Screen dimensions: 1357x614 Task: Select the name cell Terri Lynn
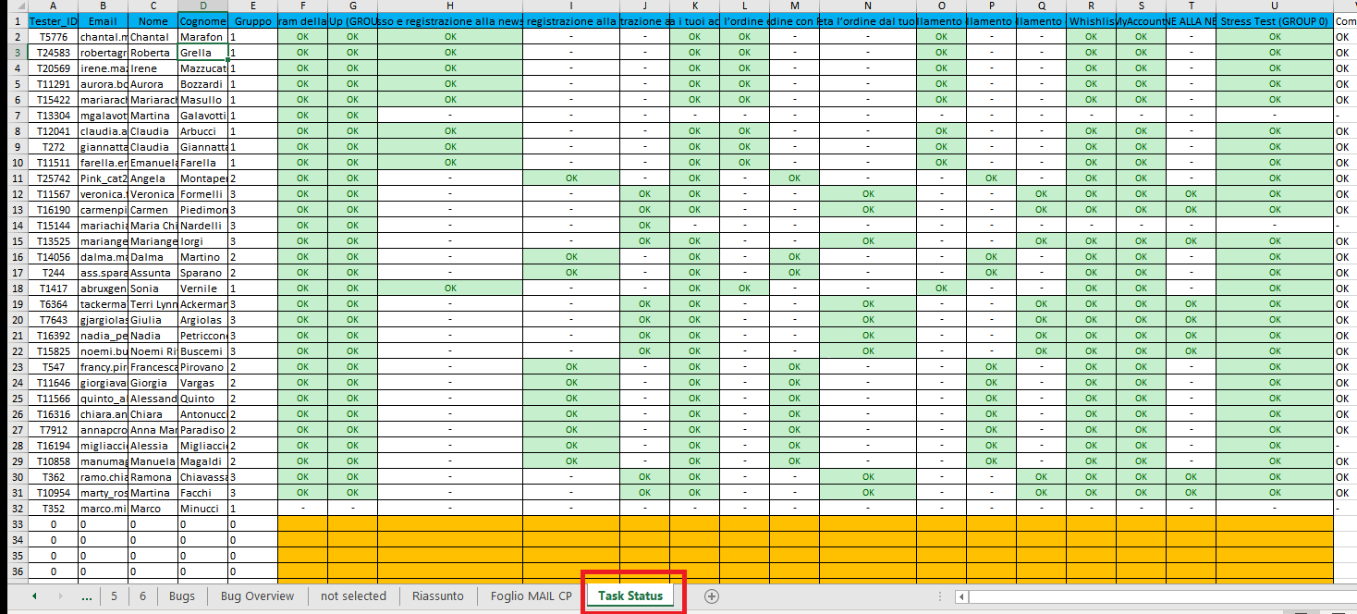(153, 303)
